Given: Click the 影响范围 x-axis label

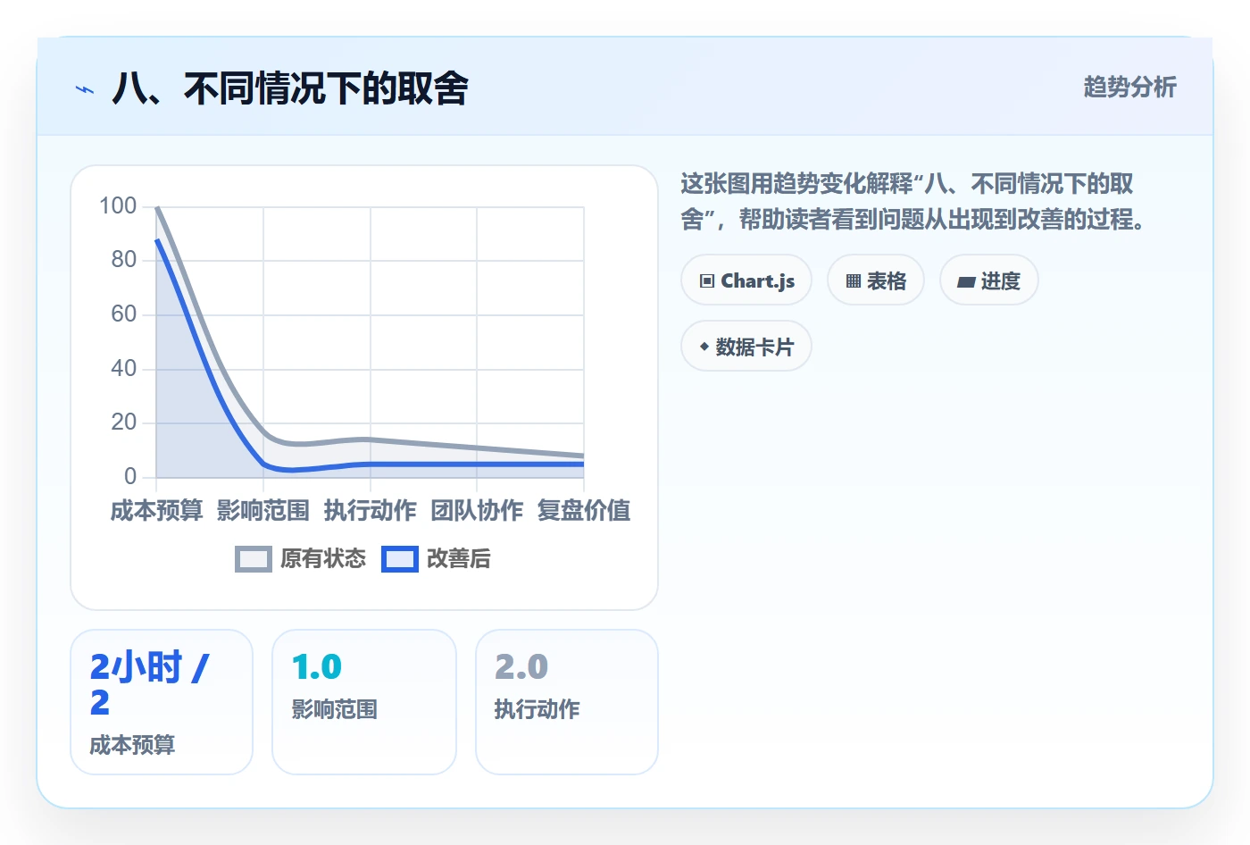Looking at the screenshot, I should tap(263, 511).
